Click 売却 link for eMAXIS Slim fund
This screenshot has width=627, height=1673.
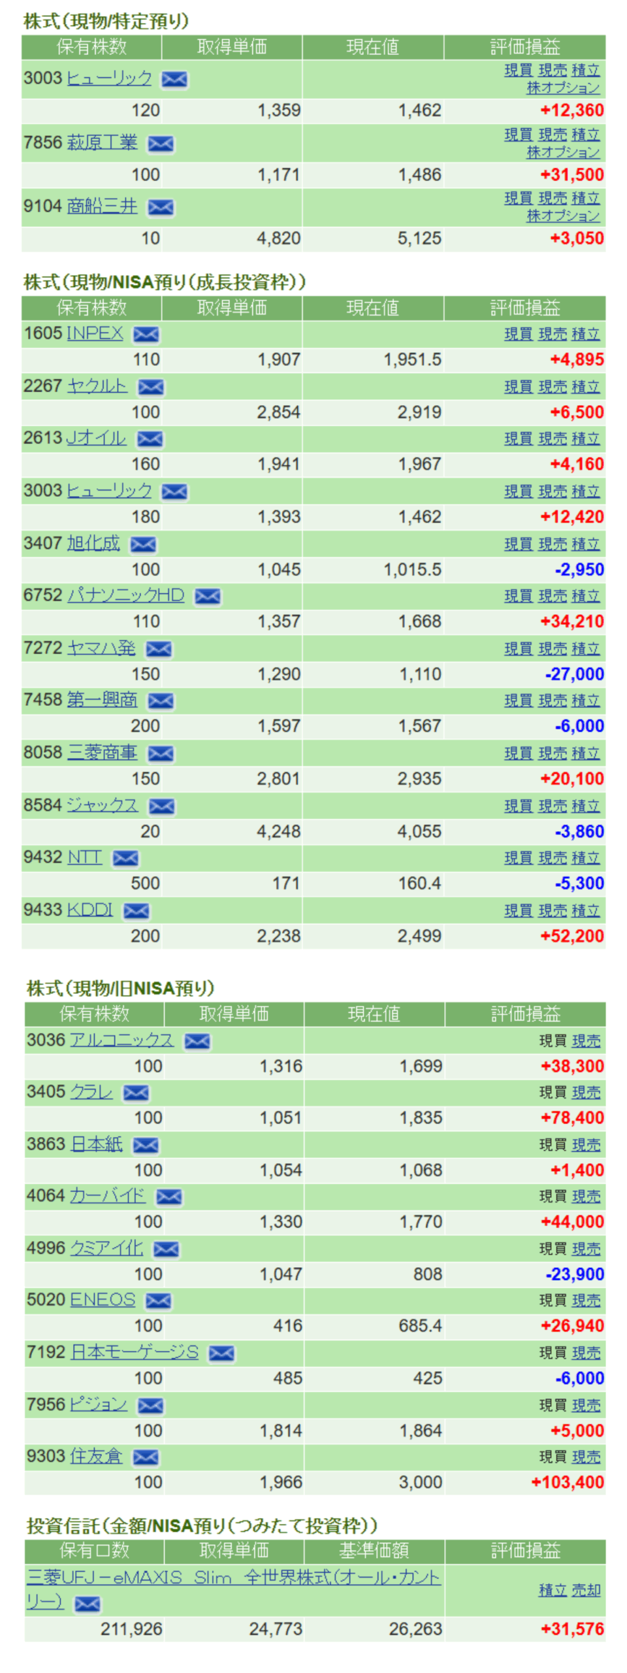pyautogui.click(x=586, y=1591)
